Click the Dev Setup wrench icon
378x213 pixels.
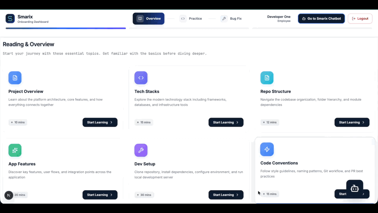(x=141, y=150)
